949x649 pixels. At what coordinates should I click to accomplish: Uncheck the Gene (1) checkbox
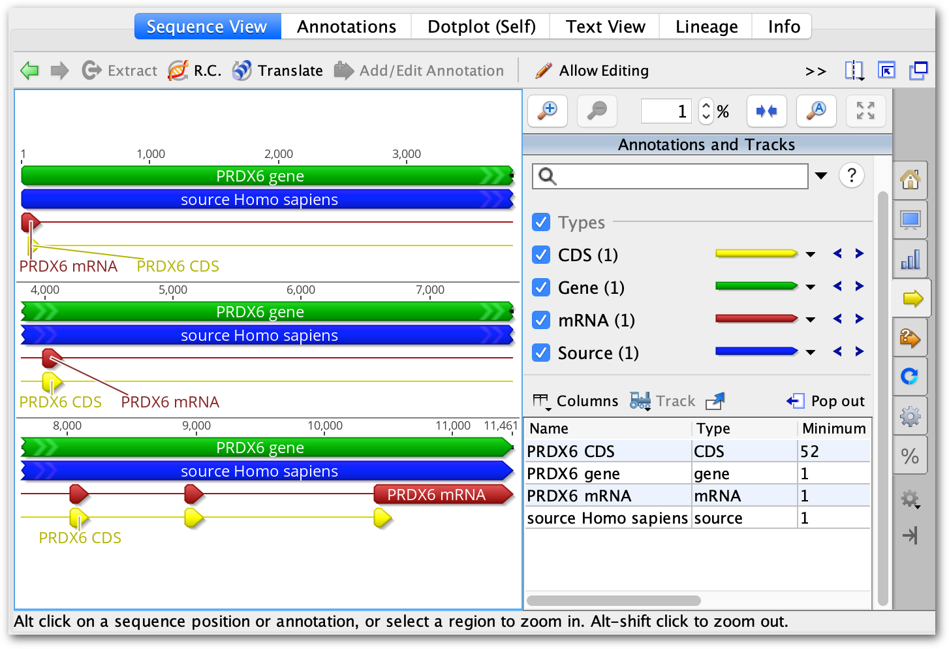pyautogui.click(x=541, y=287)
